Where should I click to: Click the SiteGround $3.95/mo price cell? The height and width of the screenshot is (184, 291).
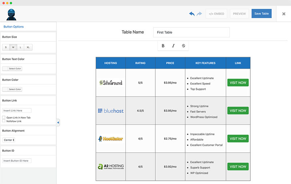pos(170,82)
